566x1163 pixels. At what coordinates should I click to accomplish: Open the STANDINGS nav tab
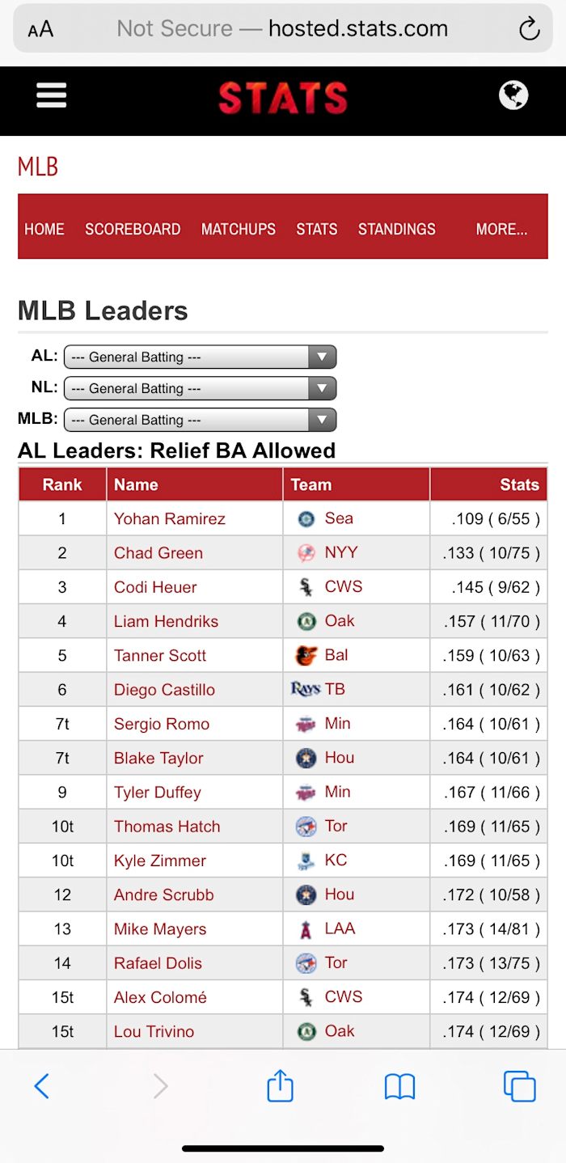tap(396, 229)
